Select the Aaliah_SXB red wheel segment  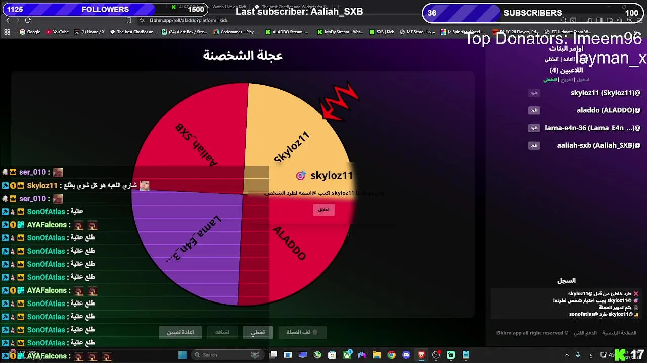(196, 145)
